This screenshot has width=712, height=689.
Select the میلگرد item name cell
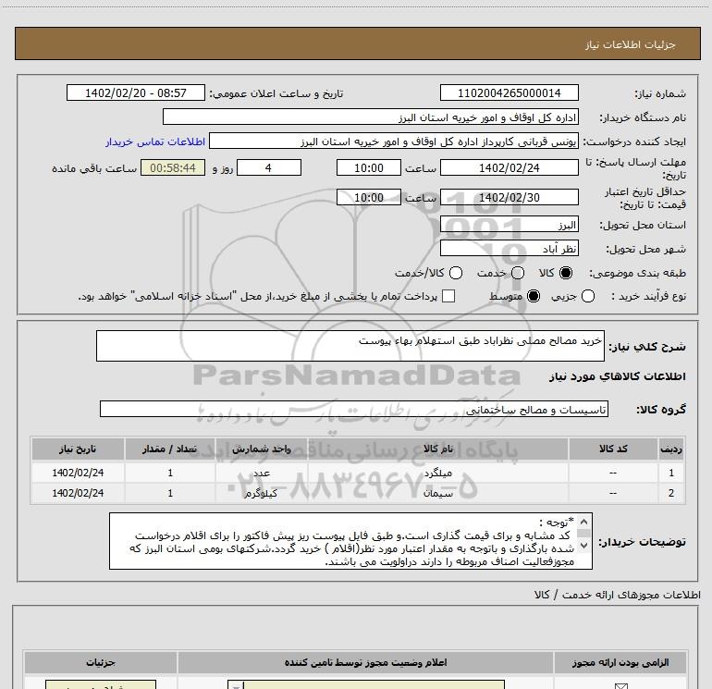[437, 473]
